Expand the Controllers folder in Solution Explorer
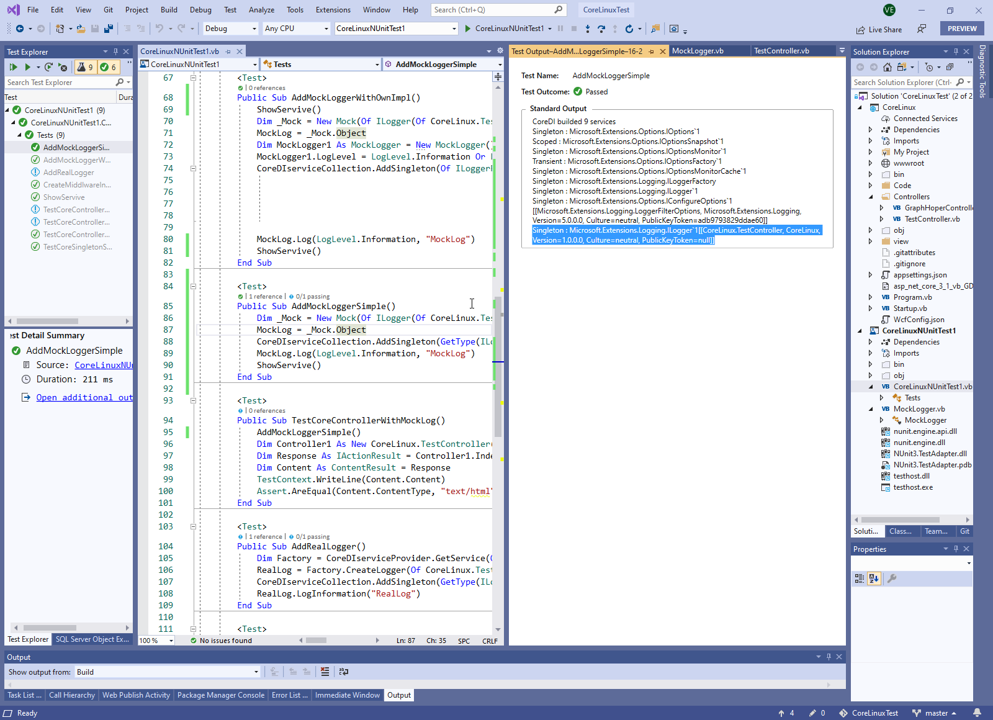993x720 pixels. tap(870, 197)
